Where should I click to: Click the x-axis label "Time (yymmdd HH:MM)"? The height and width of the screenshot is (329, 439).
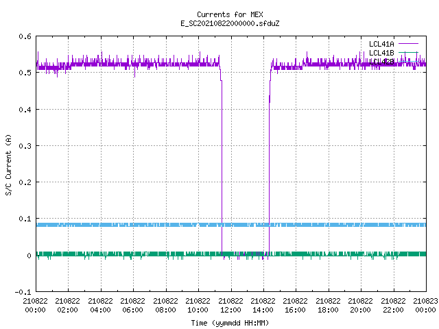pyautogui.click(x=230, y=323)
